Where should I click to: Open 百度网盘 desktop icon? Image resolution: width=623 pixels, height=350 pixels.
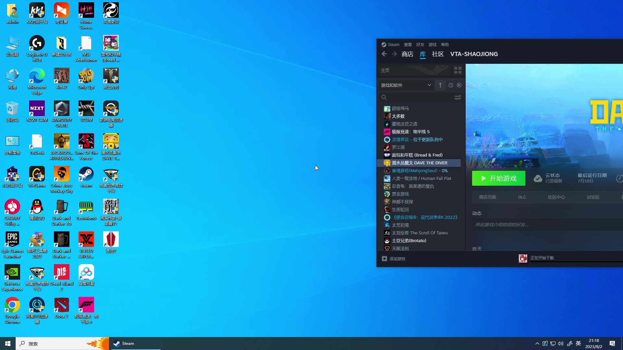coord(86,275)
